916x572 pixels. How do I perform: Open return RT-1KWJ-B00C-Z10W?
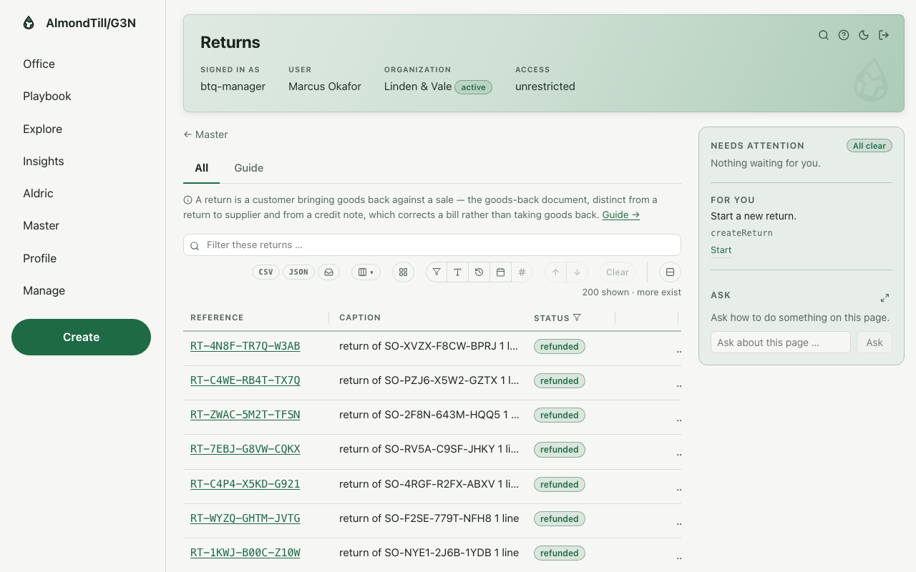click(245, 553)
